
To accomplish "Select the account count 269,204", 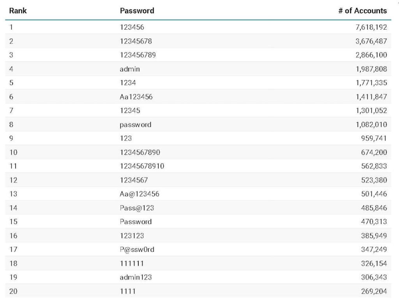I will tap(374, 291).
